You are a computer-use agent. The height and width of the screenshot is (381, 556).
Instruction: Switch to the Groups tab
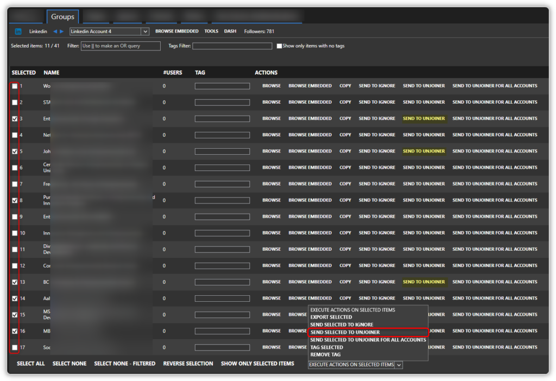click(x=62, y=17)
